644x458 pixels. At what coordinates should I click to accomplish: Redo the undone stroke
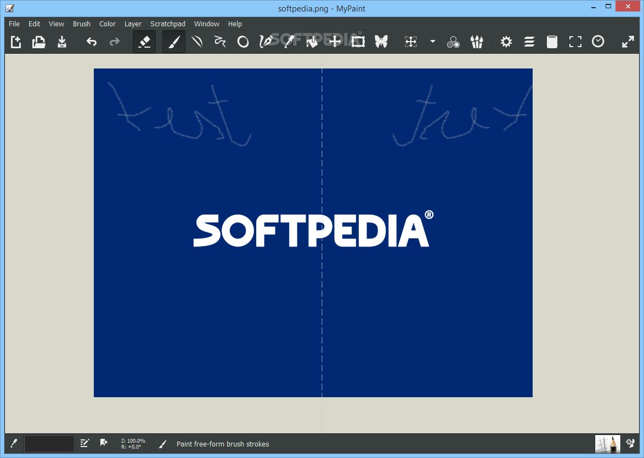click(115, 42)
